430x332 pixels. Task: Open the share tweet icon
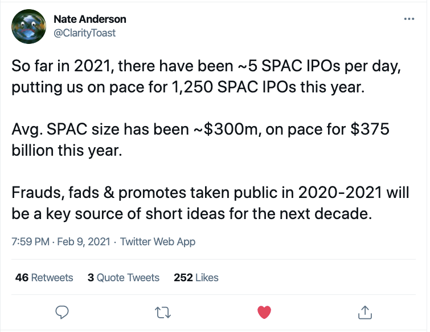tap(365, 311)
